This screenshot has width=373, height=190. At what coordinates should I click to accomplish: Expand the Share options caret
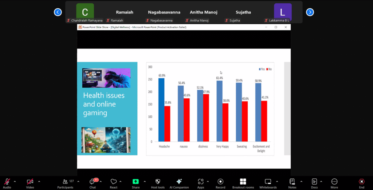pyautogui.click(x=145, y=181)
